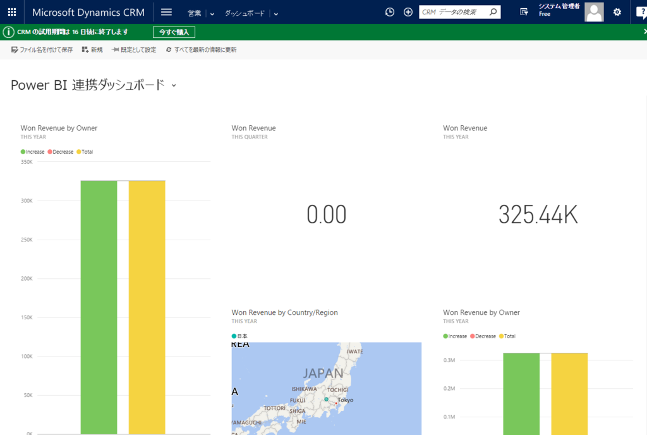Open the ダッシュボード menu item
The height and width of the screenshot is (435, 647).
[x=245, y=13]
